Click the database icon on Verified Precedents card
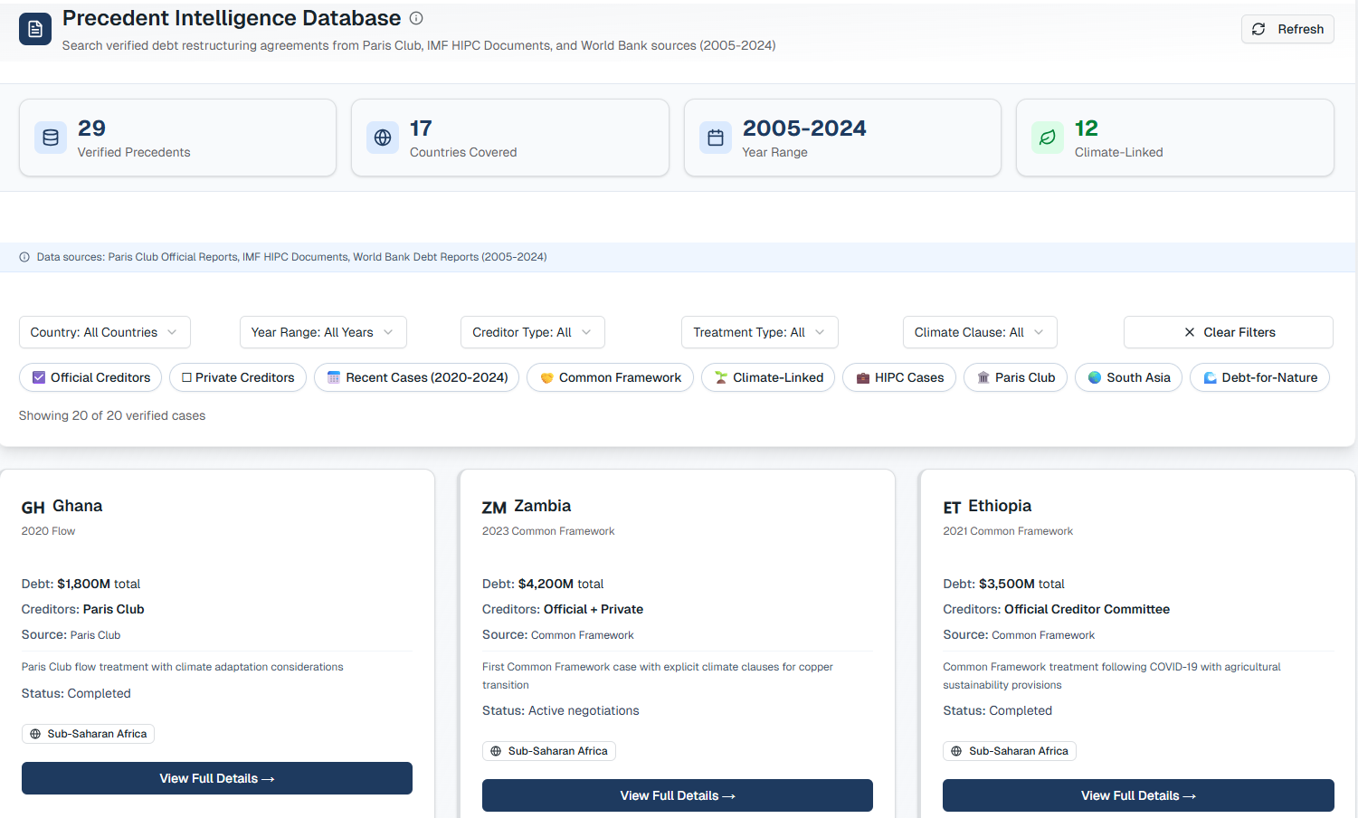Viewport: 1358px width, 818px height. (x=51, y=137)
